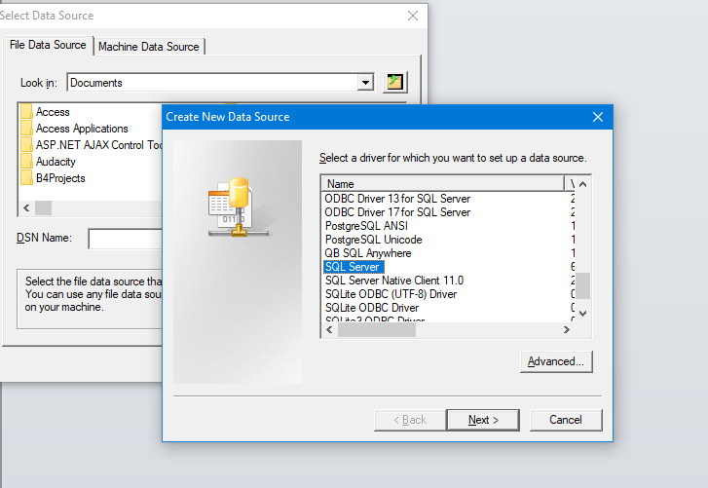Viewport: 708px width, 488px height.
Task: Select PostgreSQL Unicode driver
Action: click(373, 240)
